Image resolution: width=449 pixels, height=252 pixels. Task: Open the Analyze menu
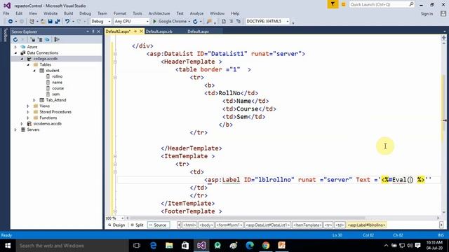click(196, 13)
